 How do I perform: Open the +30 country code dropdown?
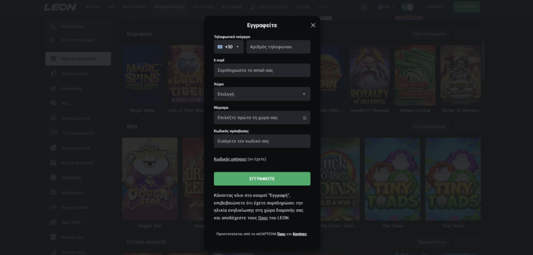[229, 47]
